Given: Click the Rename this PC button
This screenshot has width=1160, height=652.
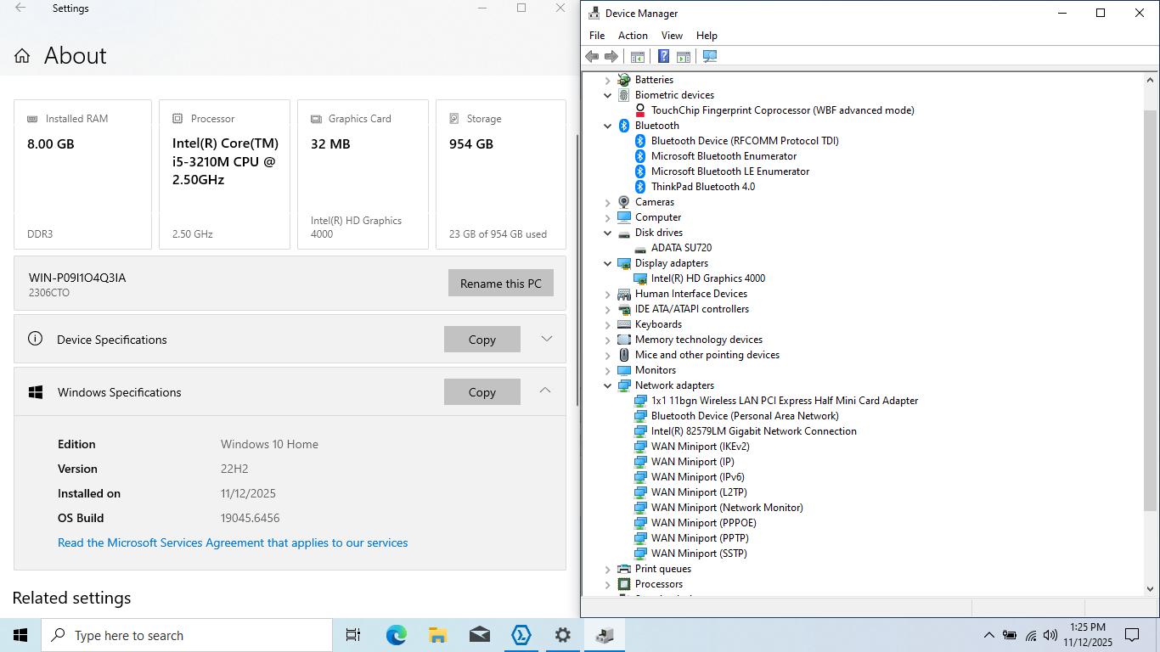Looking at the screenshot, I should pos(500,284).
